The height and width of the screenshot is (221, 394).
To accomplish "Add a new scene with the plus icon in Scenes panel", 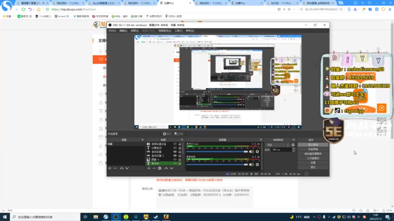I will (x=110, y=168).
